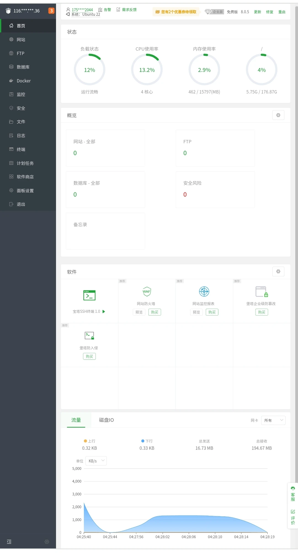
Task: Open the 客服 customer service widget
Action: (293, 494)
